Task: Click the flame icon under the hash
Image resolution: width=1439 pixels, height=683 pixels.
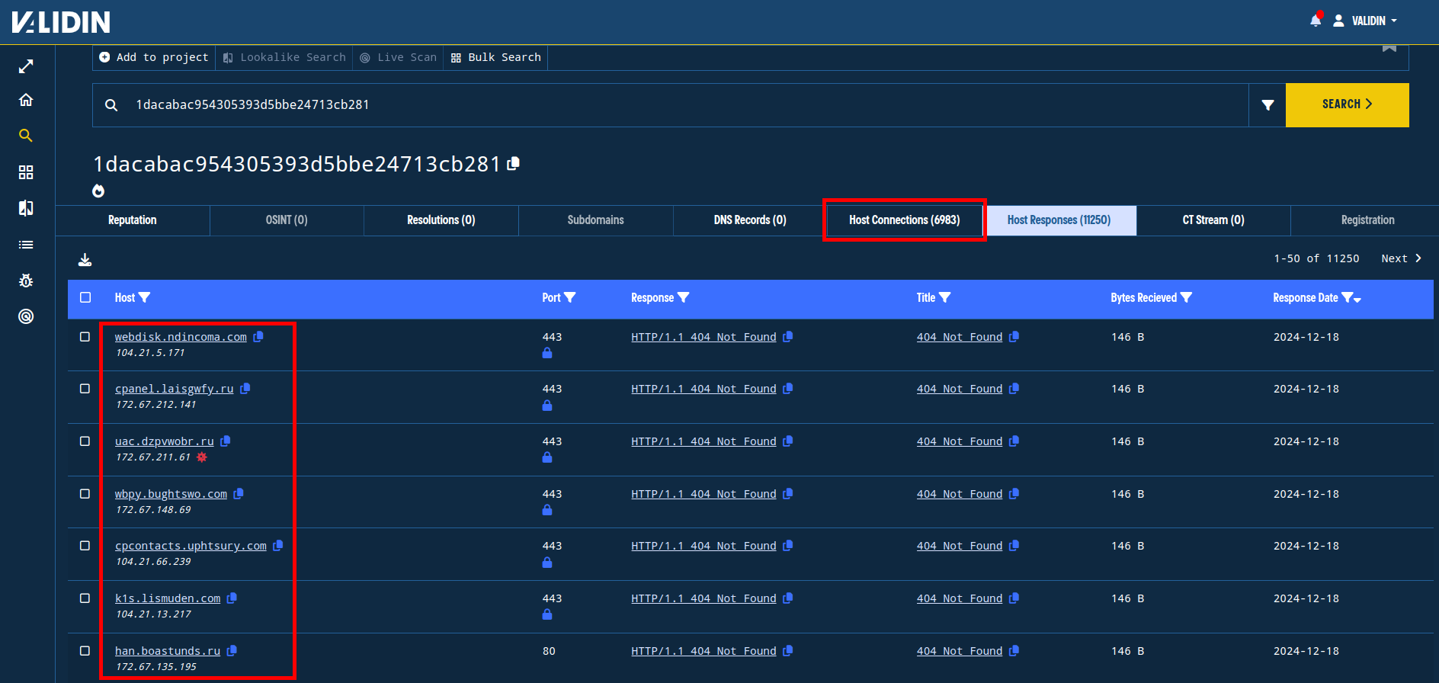Action: click(98, 191)
